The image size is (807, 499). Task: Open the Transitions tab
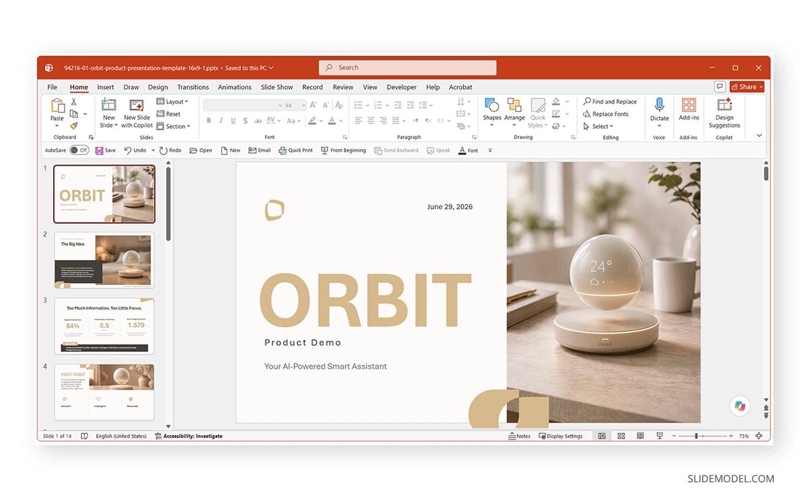(x=193, y=87)
